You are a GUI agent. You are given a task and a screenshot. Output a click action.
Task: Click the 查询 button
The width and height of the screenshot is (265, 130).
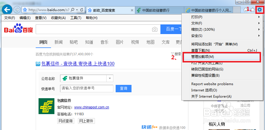(124, 88)
